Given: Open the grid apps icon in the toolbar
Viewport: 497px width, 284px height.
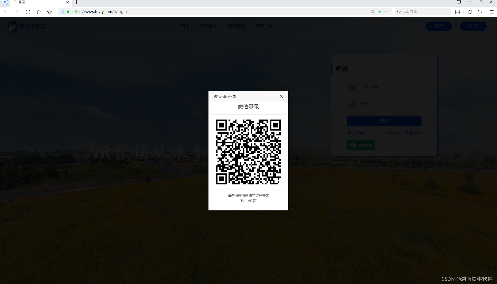Looking at the screenshot, I should tap(457, 12).
